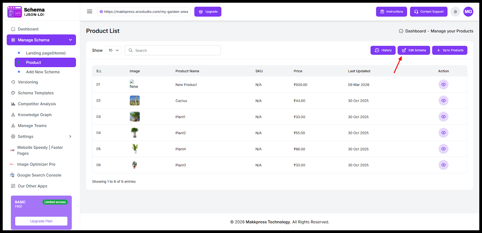The height and width of the screenshot is (233, 482).
Task: Sync Products using the plus button
Action: click(x=449, y=50)
